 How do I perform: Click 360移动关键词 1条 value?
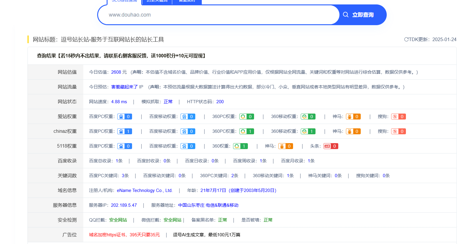coord(290,176)
